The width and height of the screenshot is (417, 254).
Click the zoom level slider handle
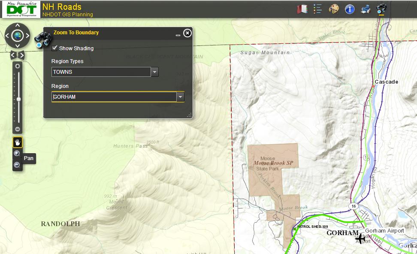tap(18, 99)
